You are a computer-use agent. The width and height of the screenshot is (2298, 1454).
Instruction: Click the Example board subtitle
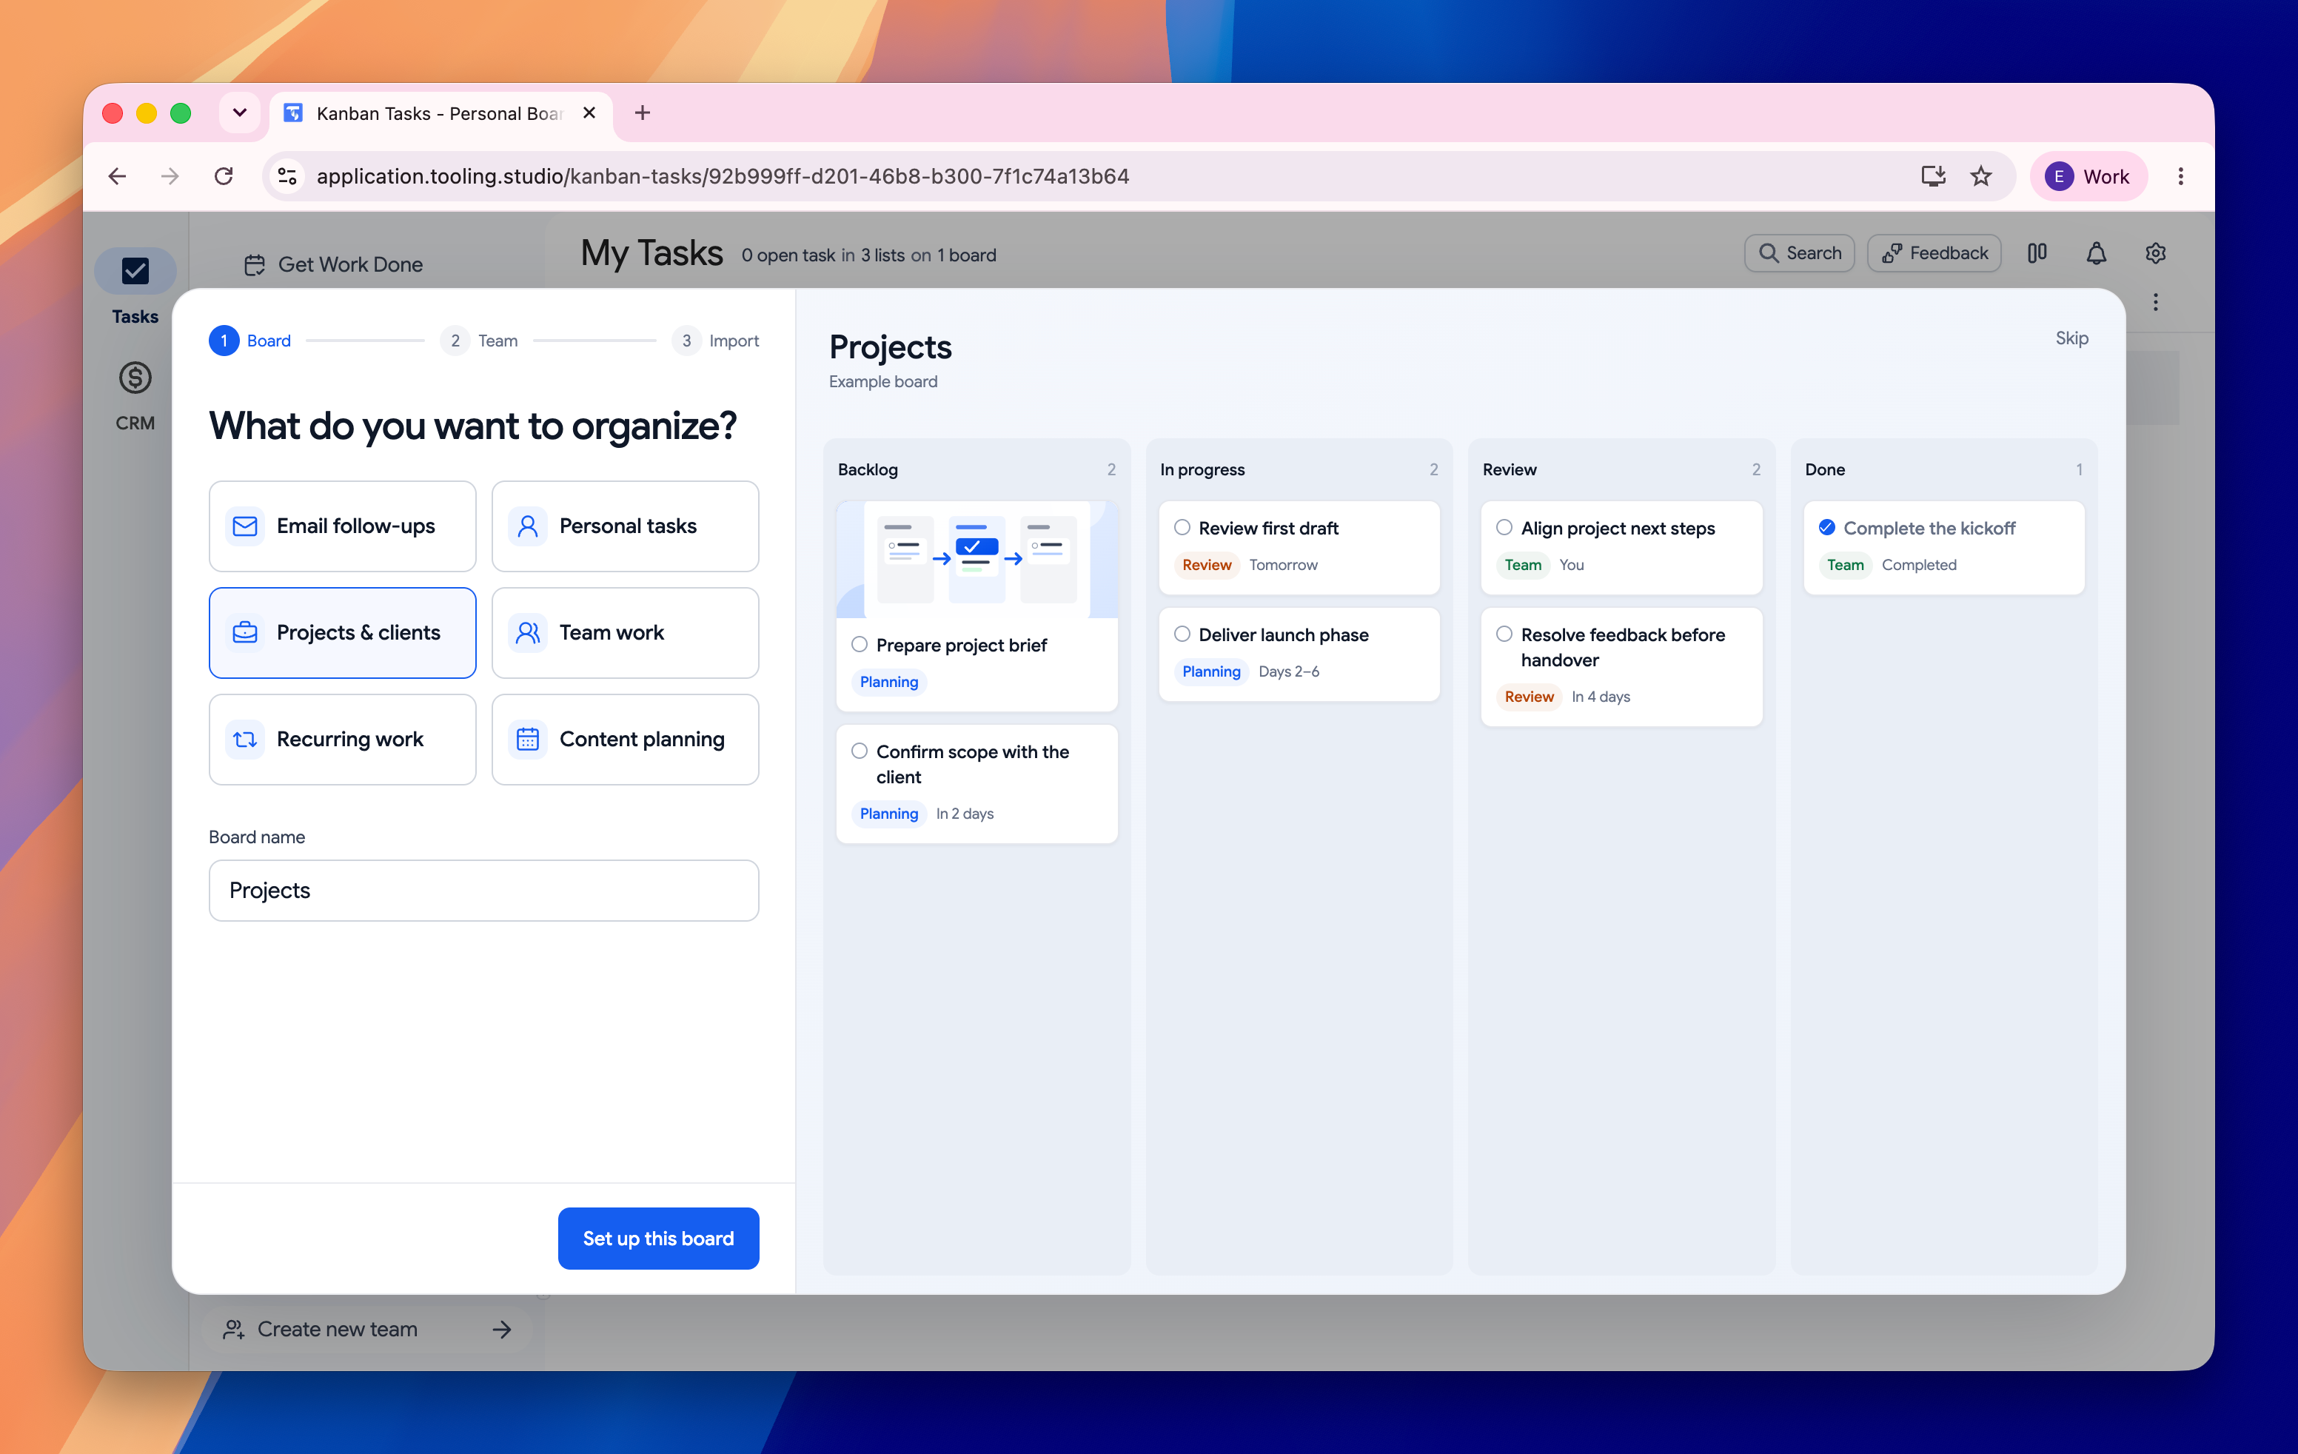pos(882,381)
